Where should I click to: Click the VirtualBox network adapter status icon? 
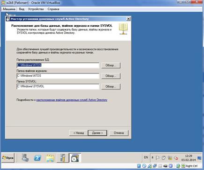[155, 166]
